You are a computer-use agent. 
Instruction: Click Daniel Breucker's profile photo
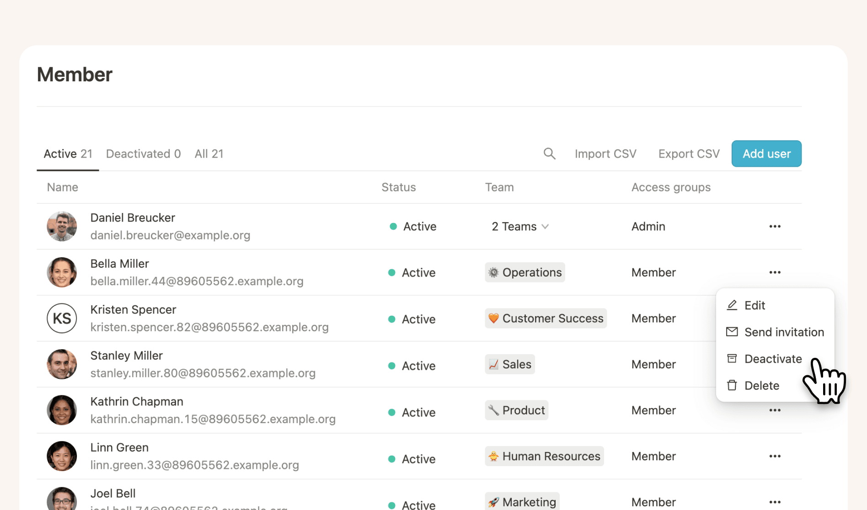62,226
